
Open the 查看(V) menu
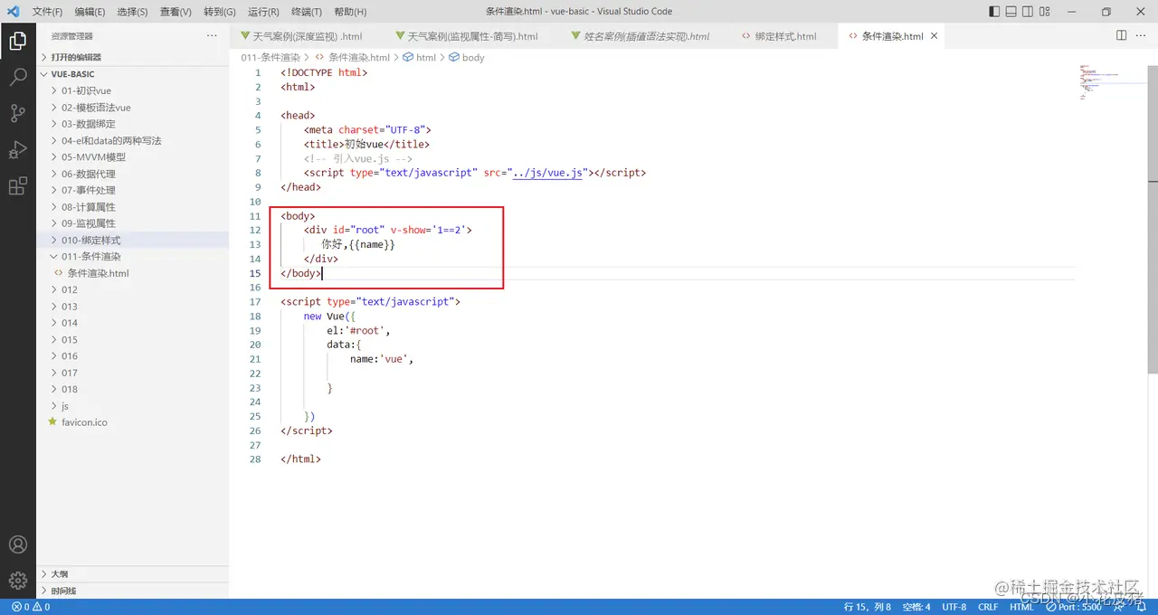[176, 12]
